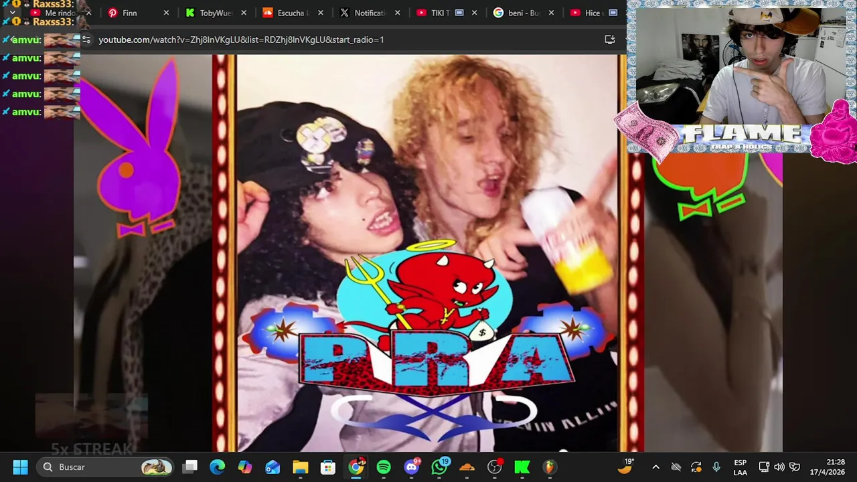Open File Explorer from taskbar

click(x=300, y=467)
